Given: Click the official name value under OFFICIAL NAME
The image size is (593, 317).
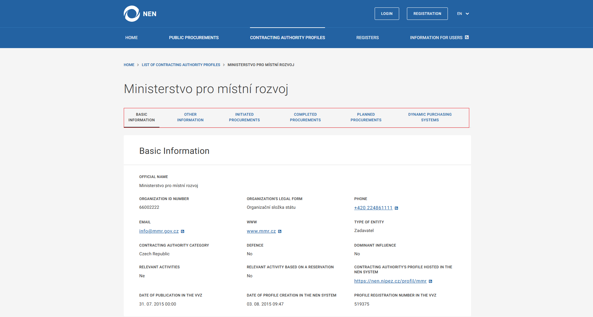Looking at the screenshot, I should point(169,185).
